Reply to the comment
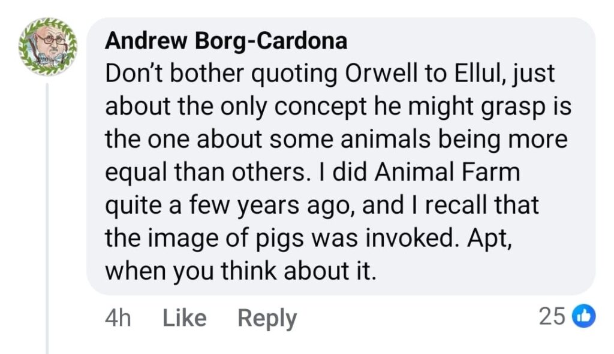The width and height of the screenshot is (614, 354). (x=267, y=317)
